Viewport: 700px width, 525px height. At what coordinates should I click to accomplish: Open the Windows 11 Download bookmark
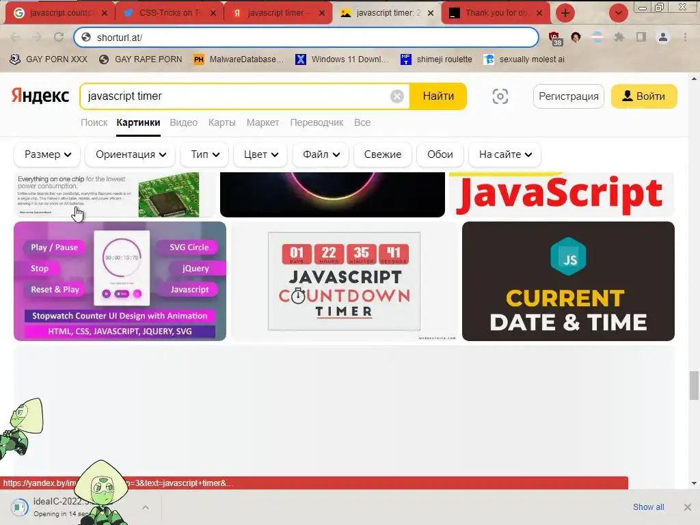click(x=343, y=59)
